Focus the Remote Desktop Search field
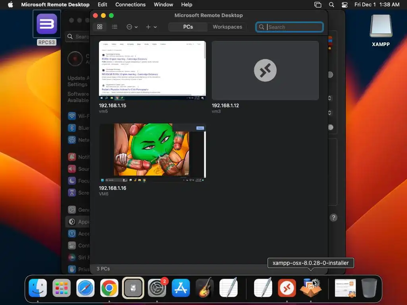407x305 pixels. tap(289, 27)
